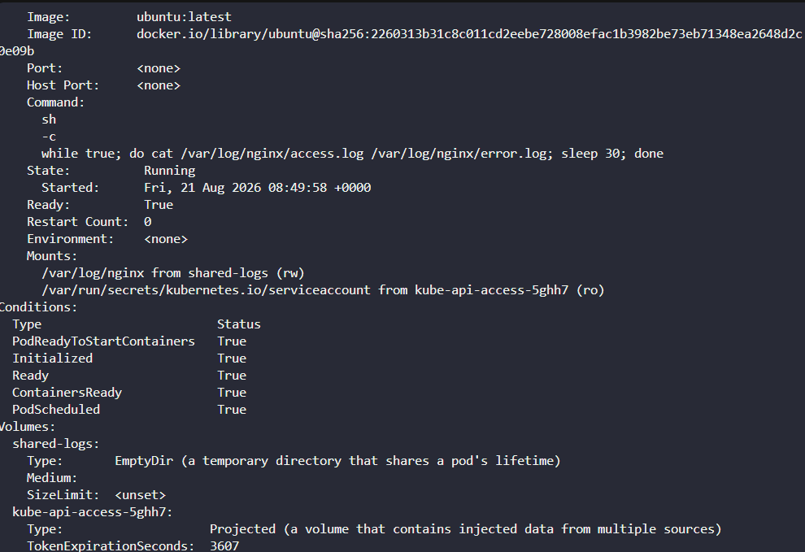
Task: Click the EmptyDir type description text
Action: point(337,461)
